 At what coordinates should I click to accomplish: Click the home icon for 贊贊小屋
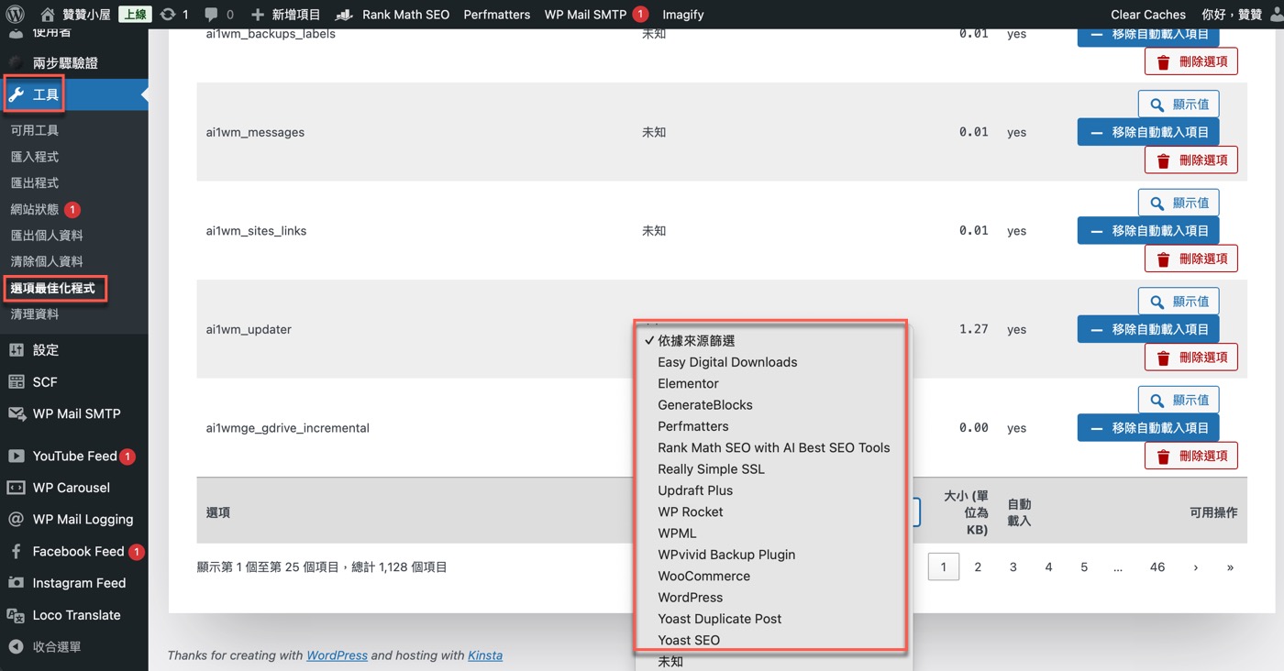coord(47,14)
